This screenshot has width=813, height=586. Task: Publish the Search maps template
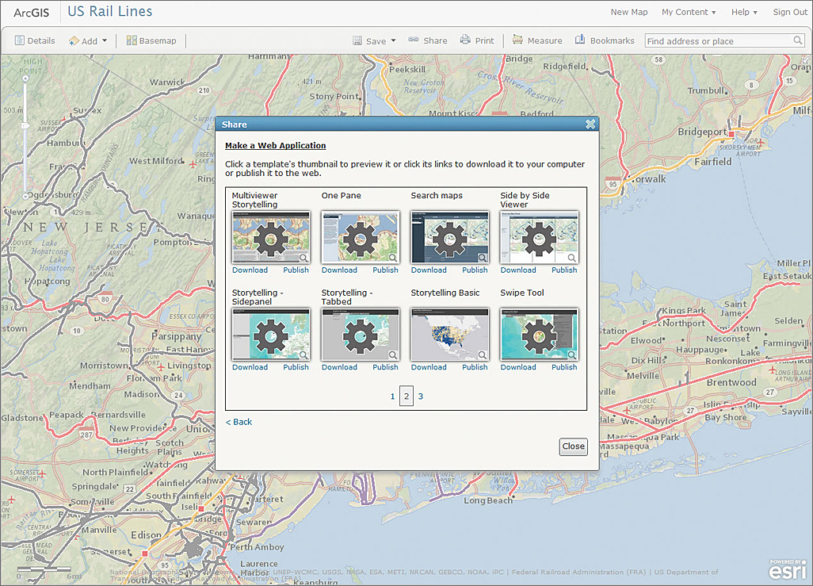(475, 270)
